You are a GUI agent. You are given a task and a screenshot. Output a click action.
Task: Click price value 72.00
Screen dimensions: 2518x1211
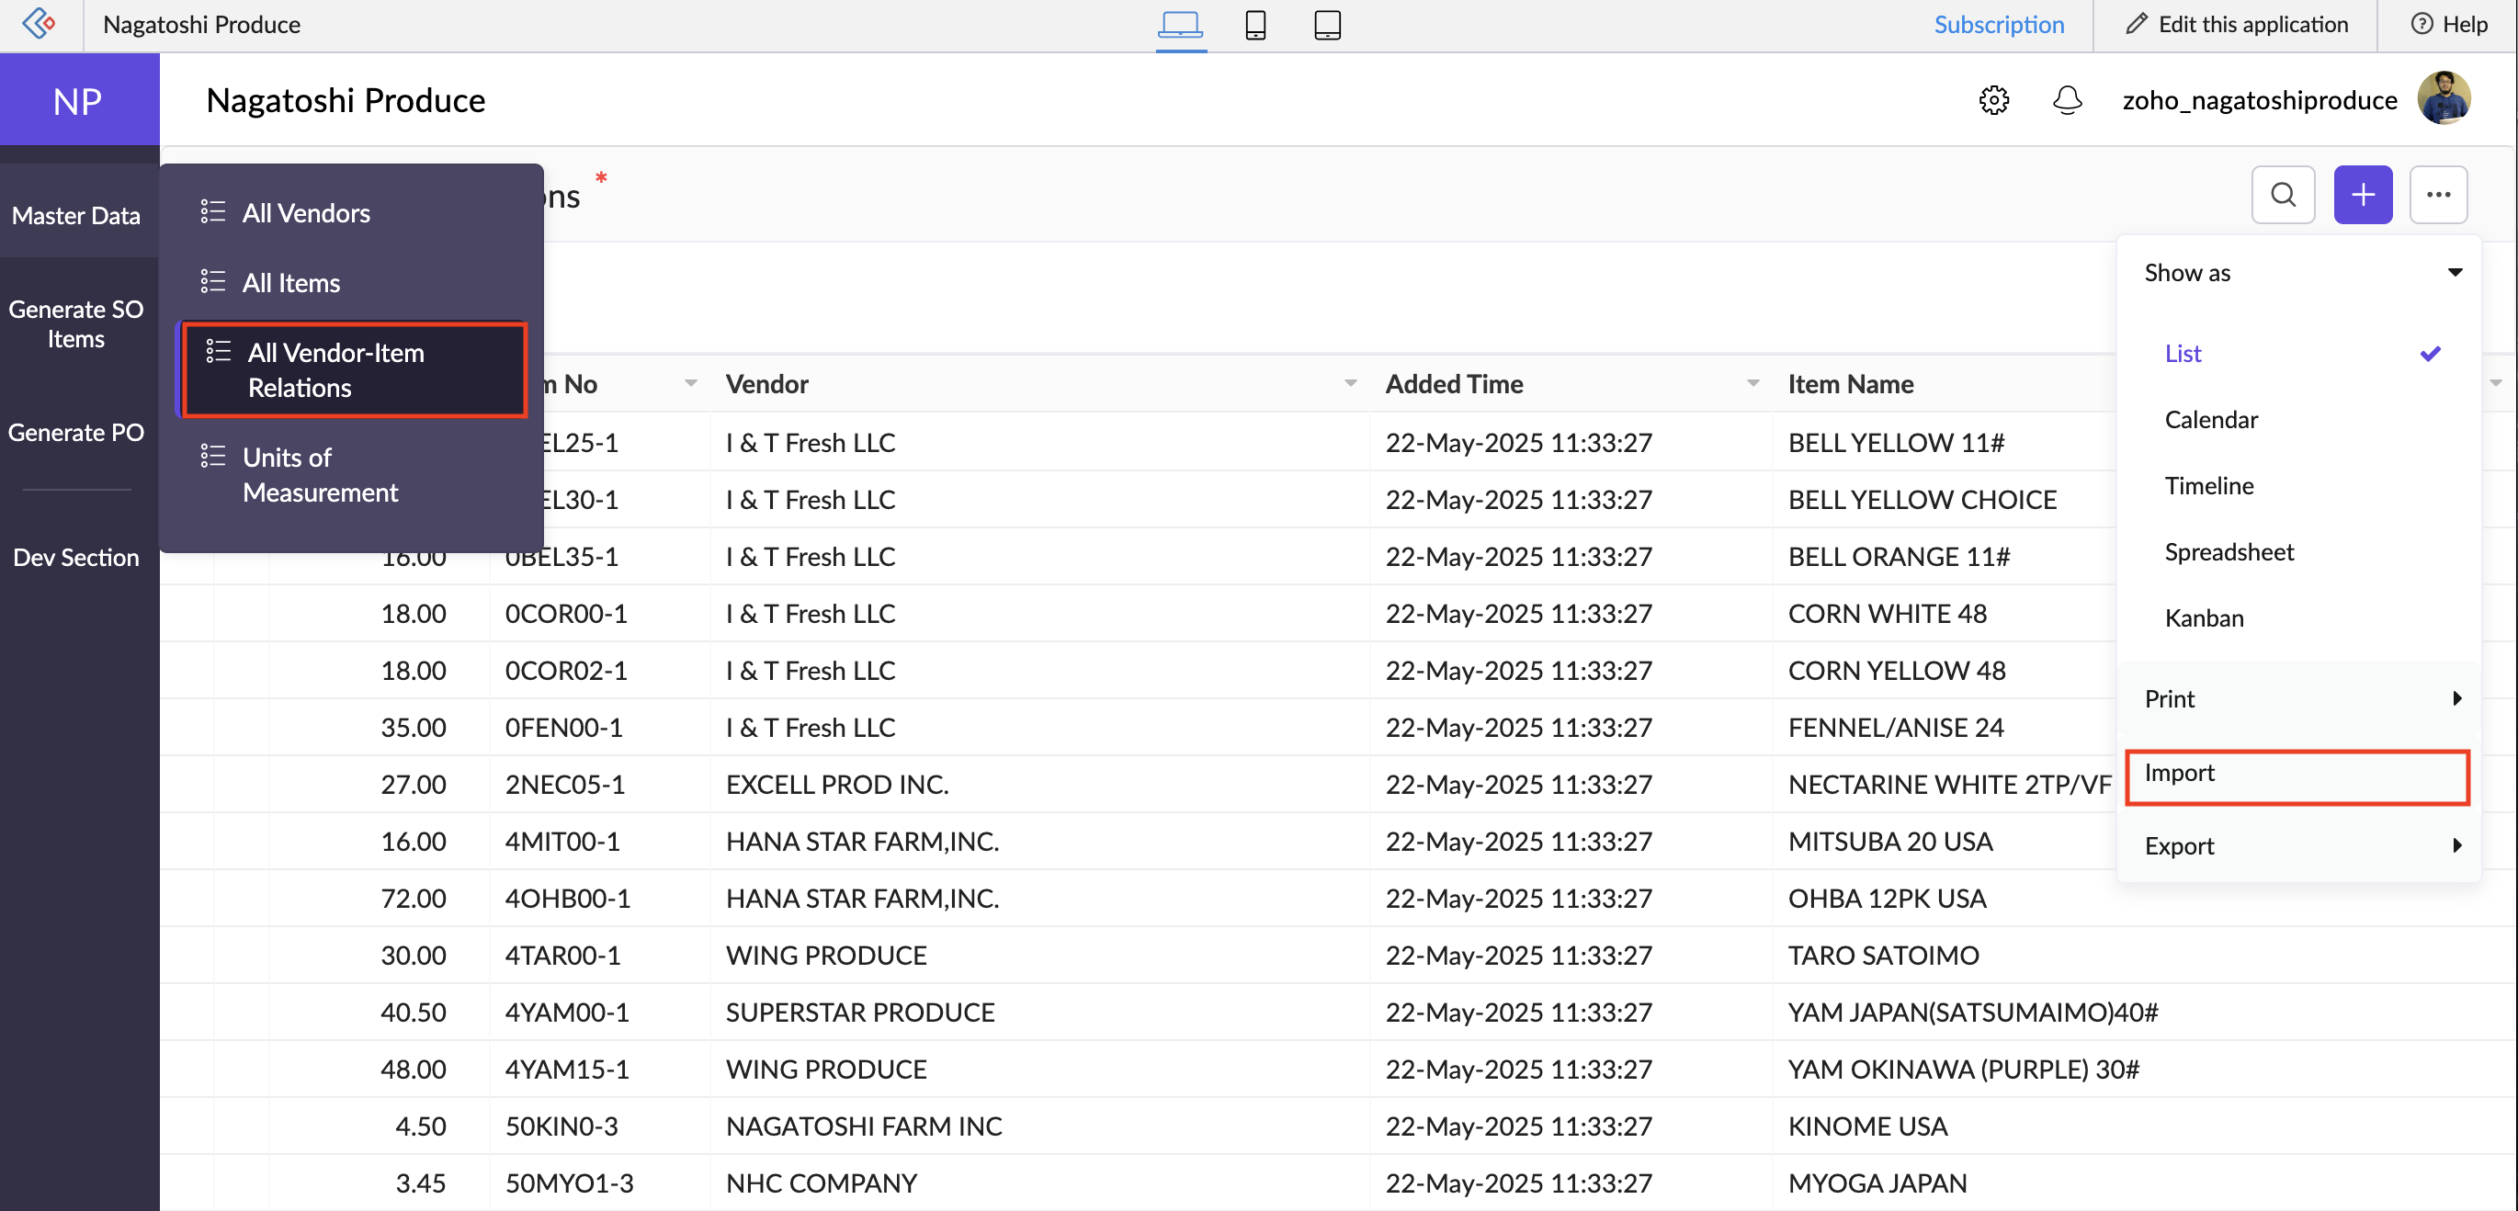pyautogui.click(x=413, y=899)
